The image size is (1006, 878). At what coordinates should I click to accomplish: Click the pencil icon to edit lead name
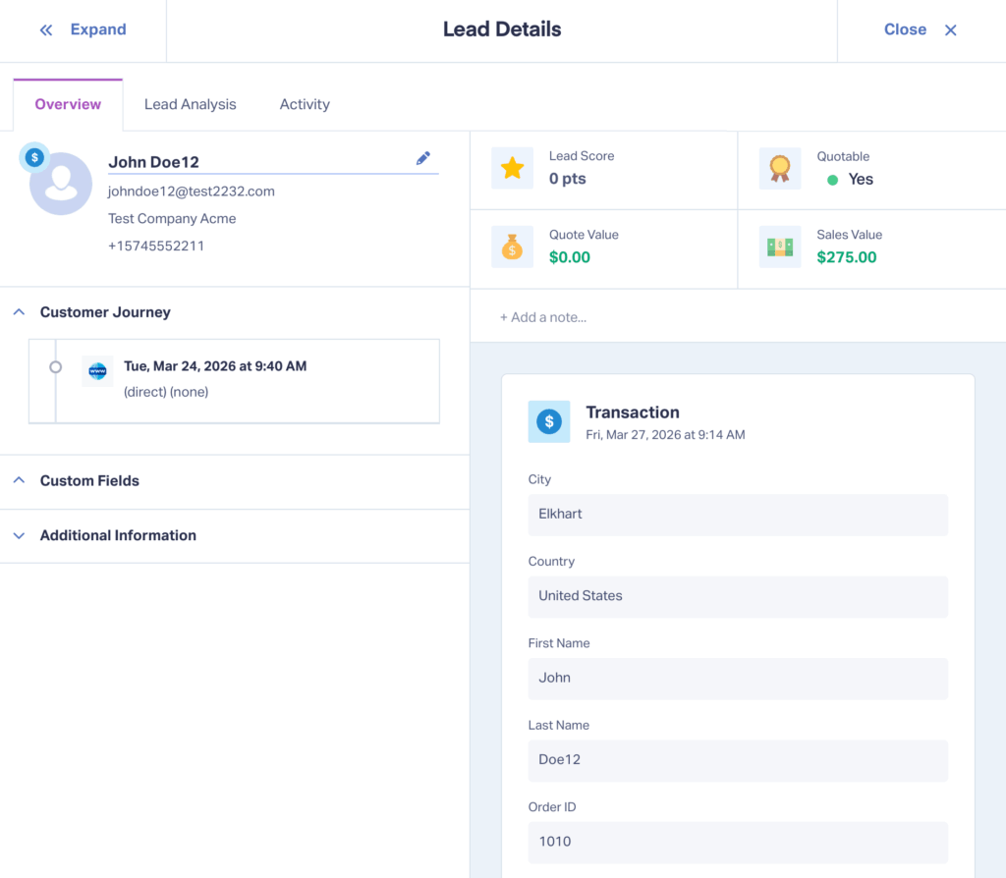tap(422, 157)
